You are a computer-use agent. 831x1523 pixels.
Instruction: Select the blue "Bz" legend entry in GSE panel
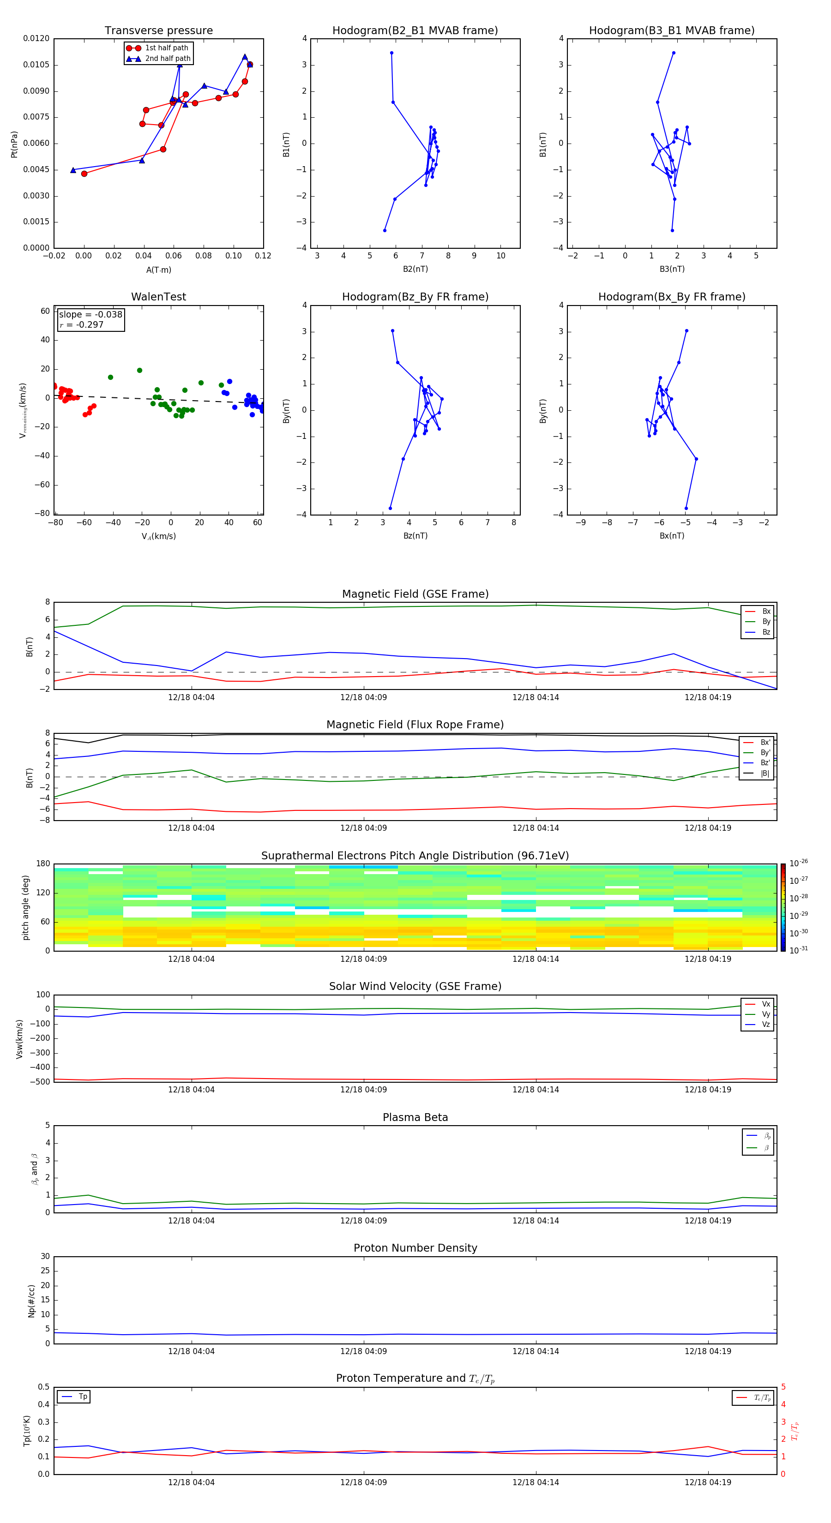pos(758,632)
